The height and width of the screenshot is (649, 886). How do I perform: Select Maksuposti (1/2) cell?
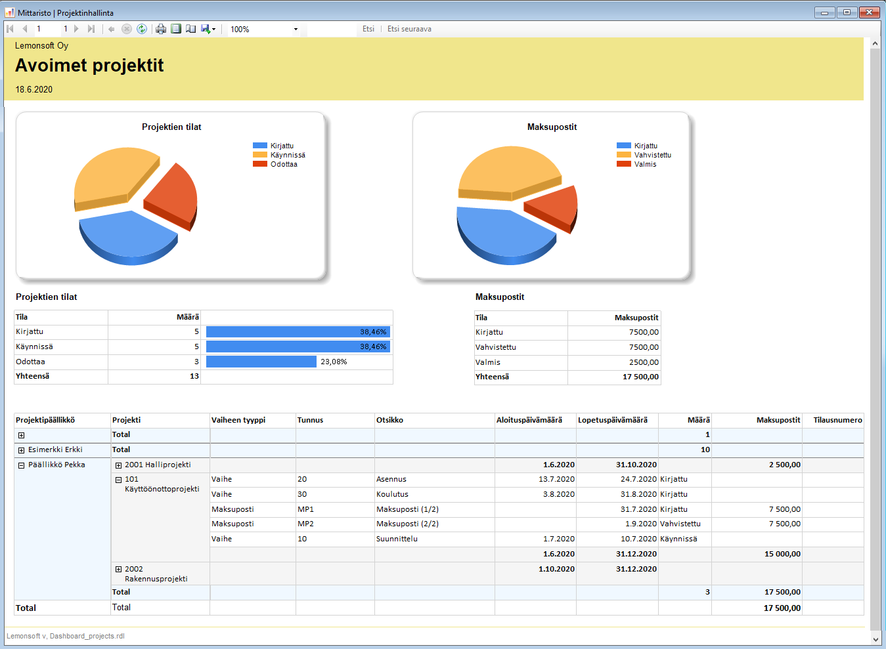(434, 510)
